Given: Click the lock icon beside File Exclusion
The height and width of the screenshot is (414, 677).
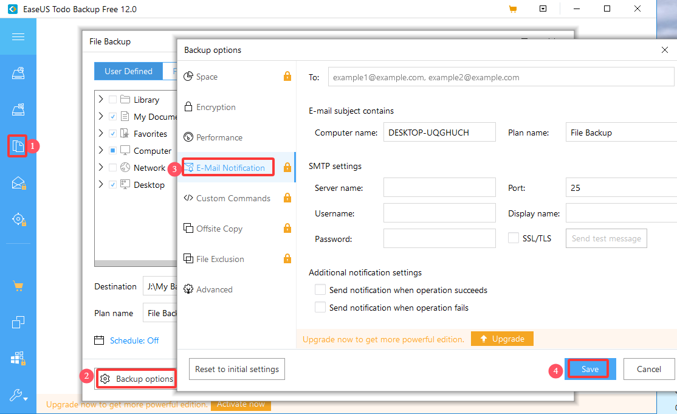Looking at the screenshot, I should 287,258.
